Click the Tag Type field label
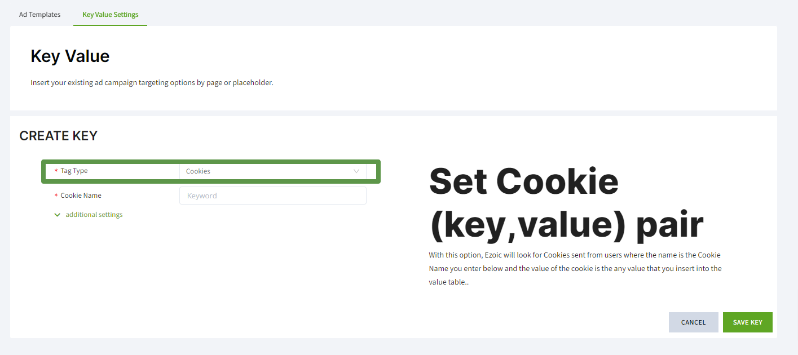This screenshot has height=355, width=798. (x=74, y=171)
